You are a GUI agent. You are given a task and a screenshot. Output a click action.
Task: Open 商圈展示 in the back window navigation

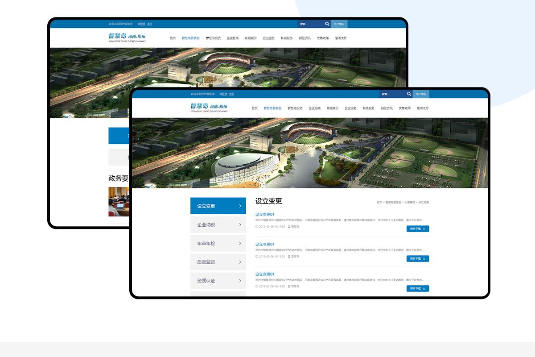251,38
